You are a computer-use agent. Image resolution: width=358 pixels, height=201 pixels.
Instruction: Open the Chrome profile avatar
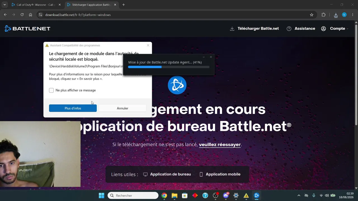[344, 15]
